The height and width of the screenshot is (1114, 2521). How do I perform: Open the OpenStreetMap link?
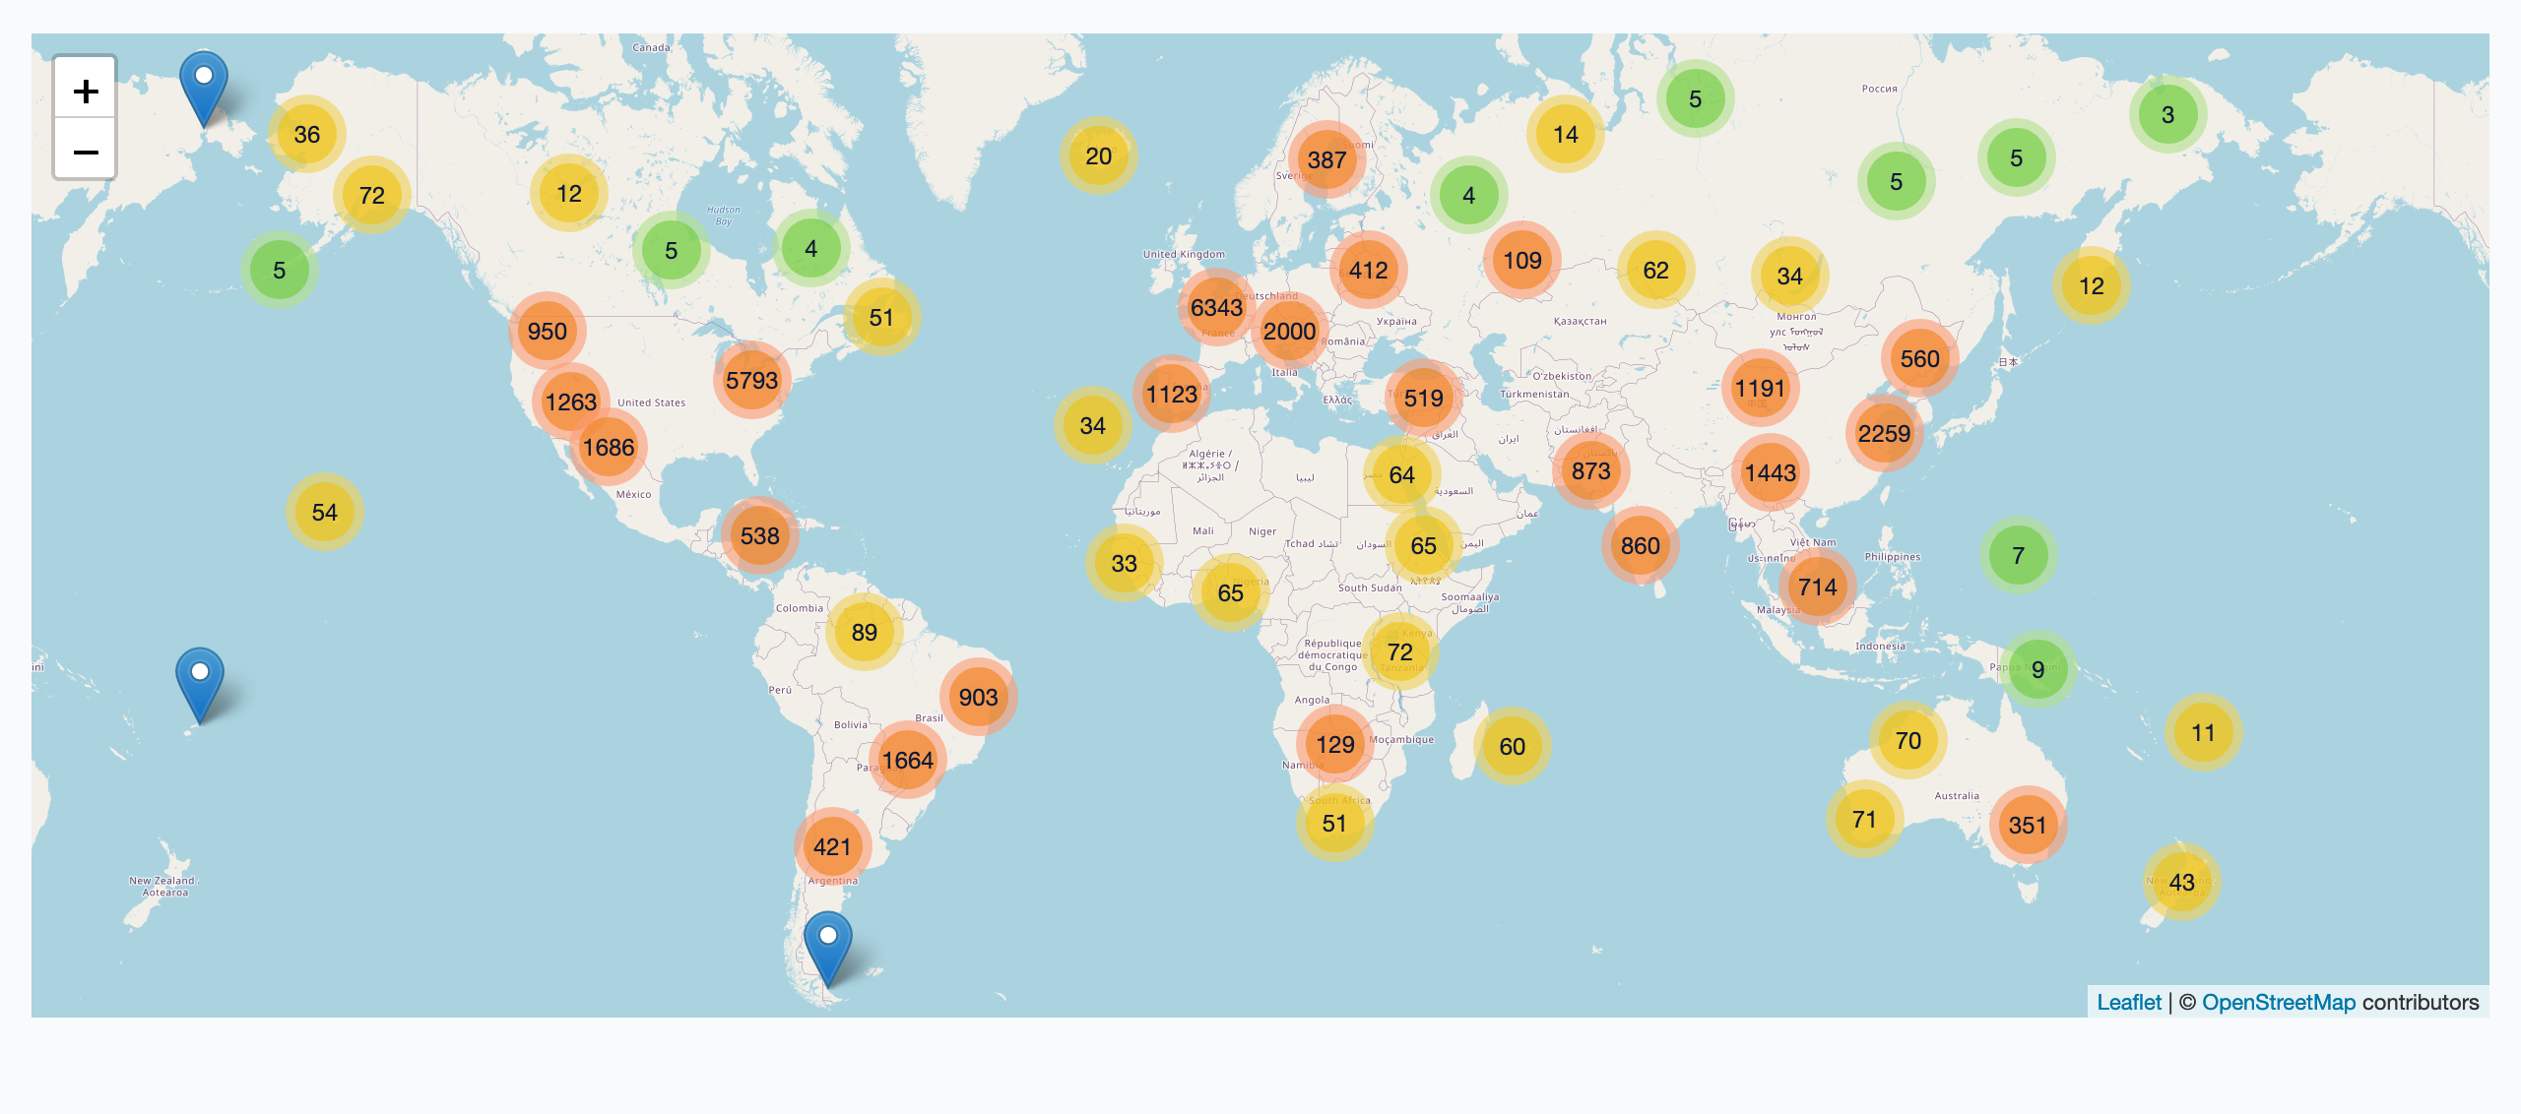(x=2278, y=1002)
